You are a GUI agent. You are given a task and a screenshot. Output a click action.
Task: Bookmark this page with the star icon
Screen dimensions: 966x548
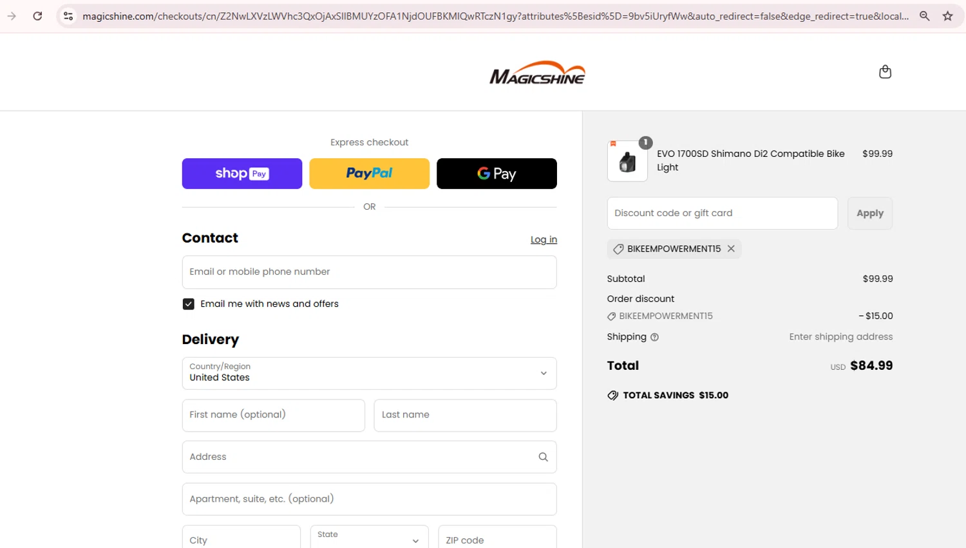tap(947, 16)
